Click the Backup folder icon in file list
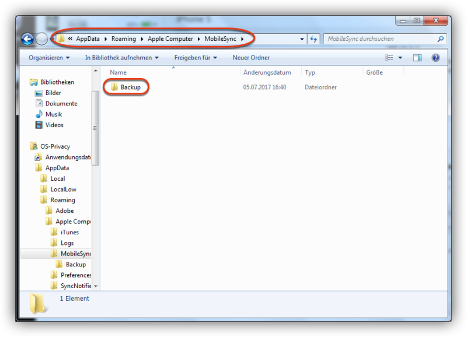This screenshot has height=337, width=467. 114,87
